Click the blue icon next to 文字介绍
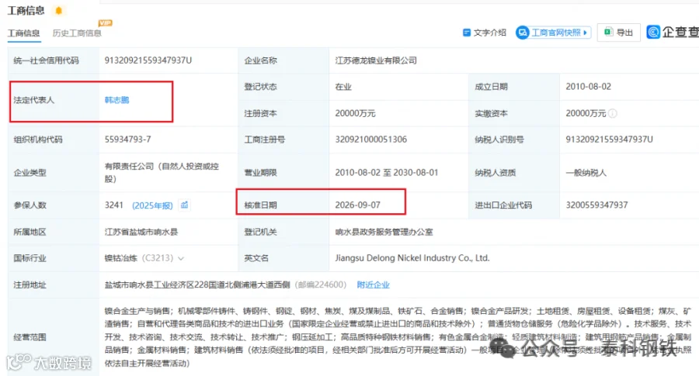The image size is (699, 376). (467, 33)
